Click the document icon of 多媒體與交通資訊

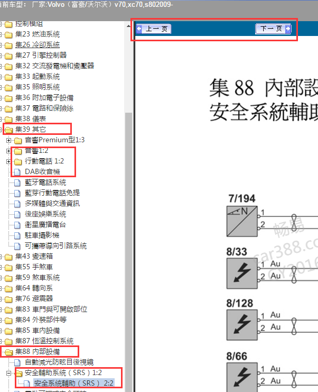pyautogui.click(x=17, y=204)
